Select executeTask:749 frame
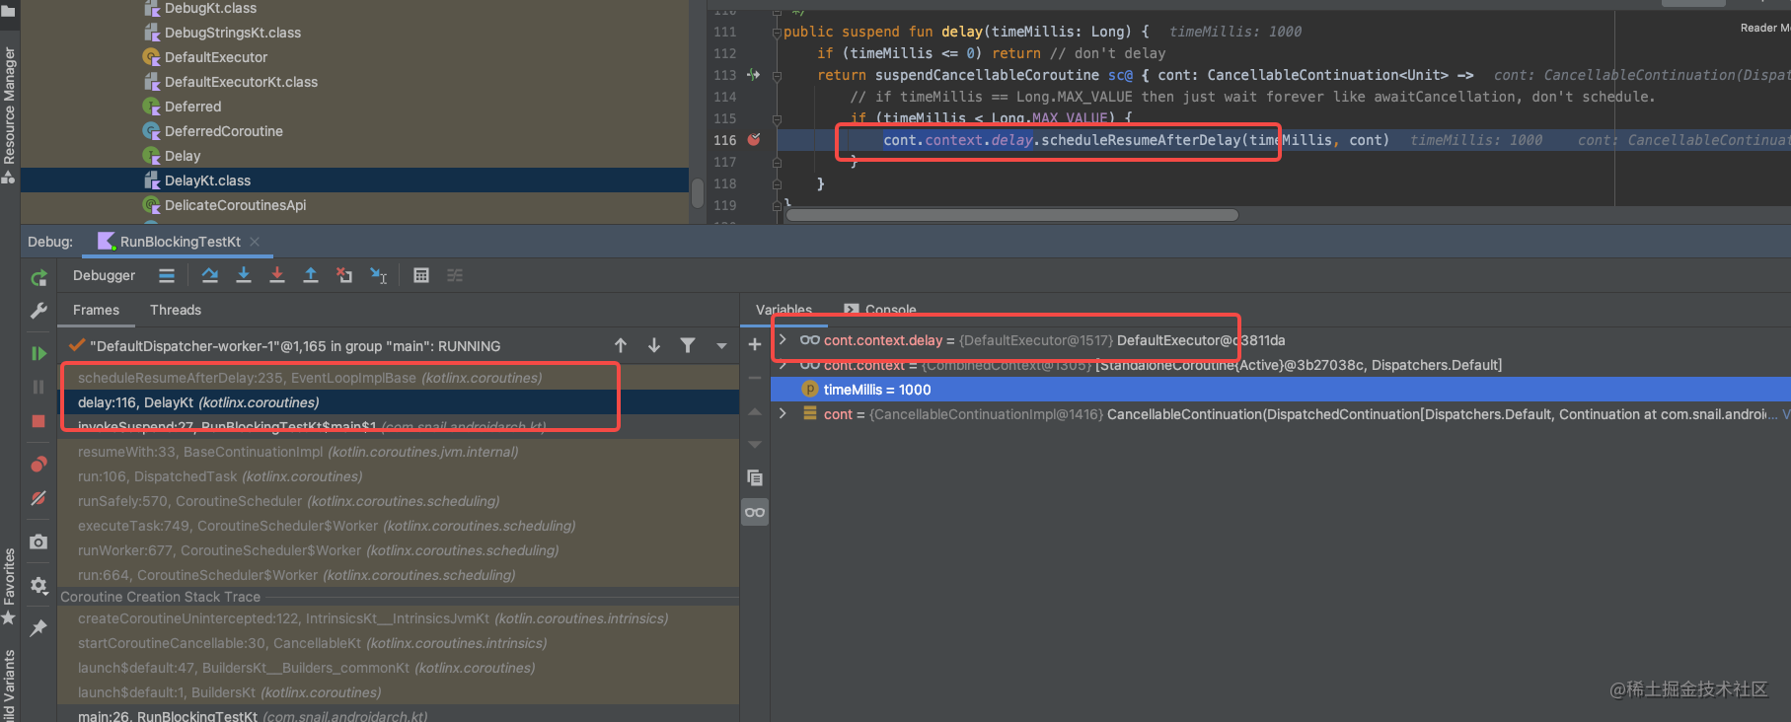This screenshot has height=722, width=1791. [x=399, y=526]
